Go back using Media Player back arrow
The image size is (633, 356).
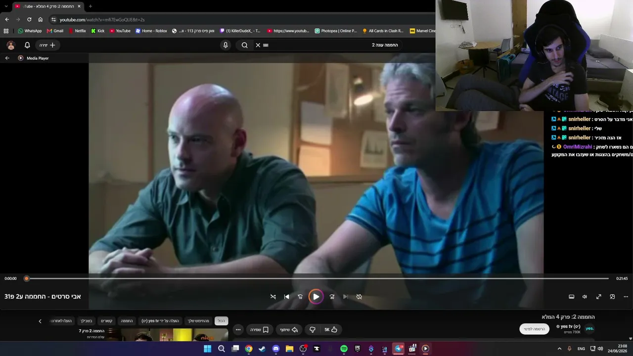pos(7,58)
